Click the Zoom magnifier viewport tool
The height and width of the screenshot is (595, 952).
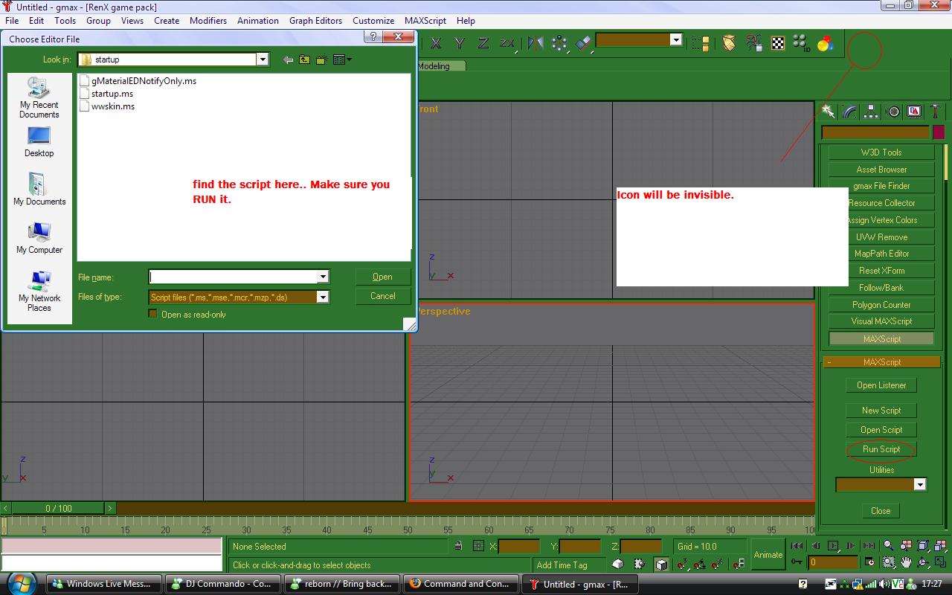click(888, 546)
